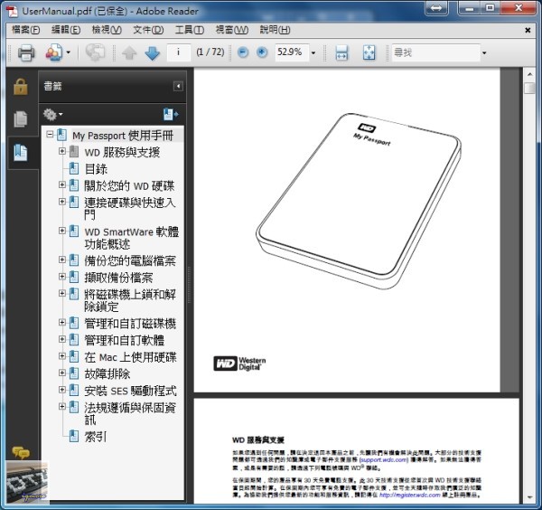This screenshot has width=542, height=510.
Task: Click the Adobe PDF icon in title bar
Action: [x=14, y=11]
